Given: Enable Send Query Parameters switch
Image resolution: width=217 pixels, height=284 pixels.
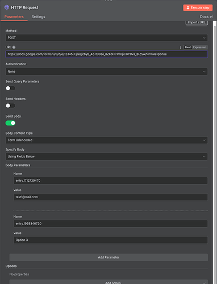Looking at the screenshot, I should [10, 88].
